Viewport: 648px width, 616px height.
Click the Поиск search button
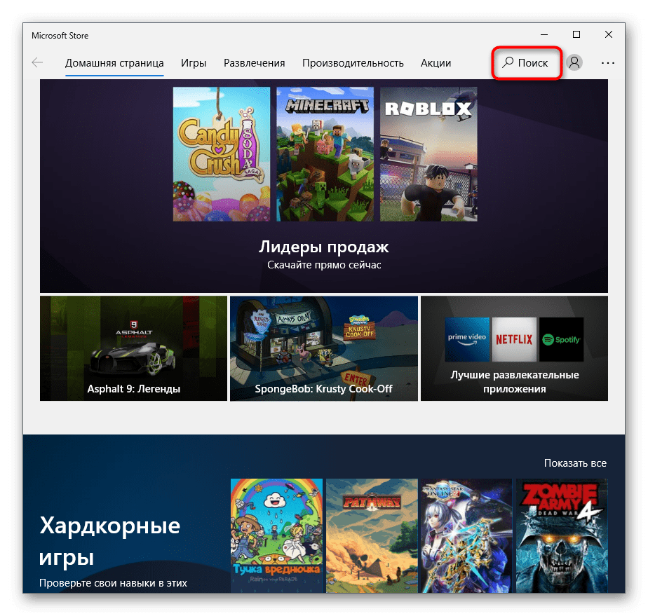point(526,63)
